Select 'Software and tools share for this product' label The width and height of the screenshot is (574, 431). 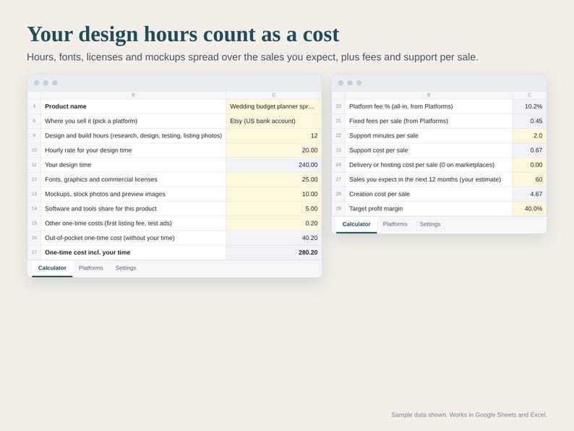coord(133,209)
